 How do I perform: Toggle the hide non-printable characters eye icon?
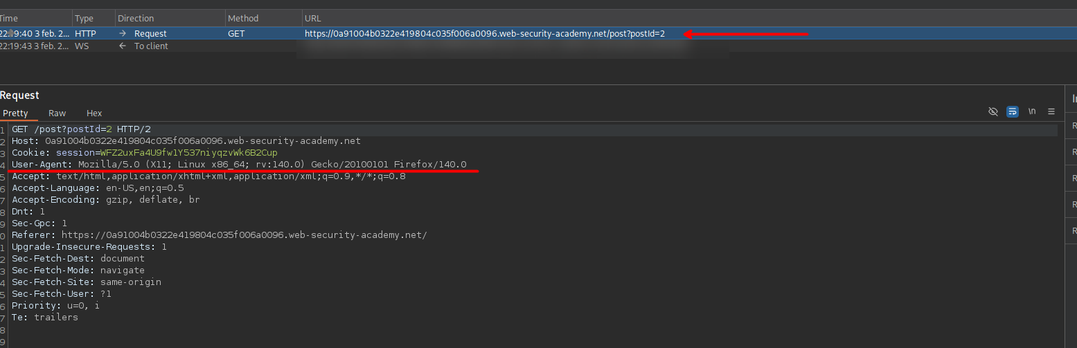click(x=993, y=111)
